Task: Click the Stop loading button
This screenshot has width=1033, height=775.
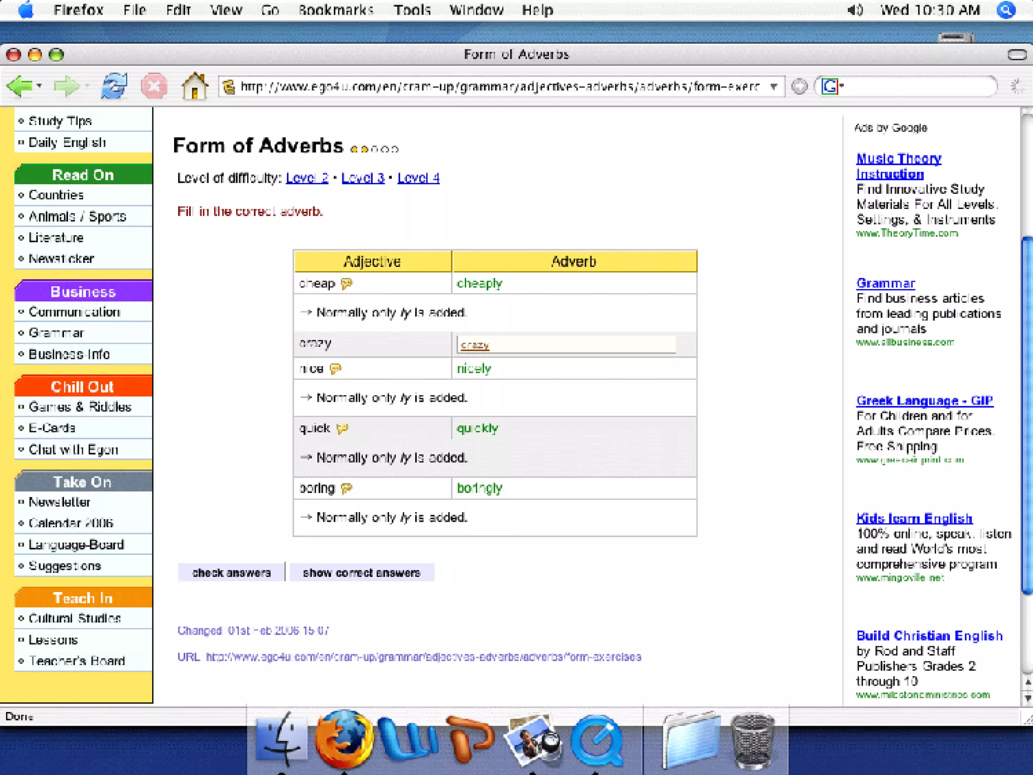Action: tap(154, 86)
